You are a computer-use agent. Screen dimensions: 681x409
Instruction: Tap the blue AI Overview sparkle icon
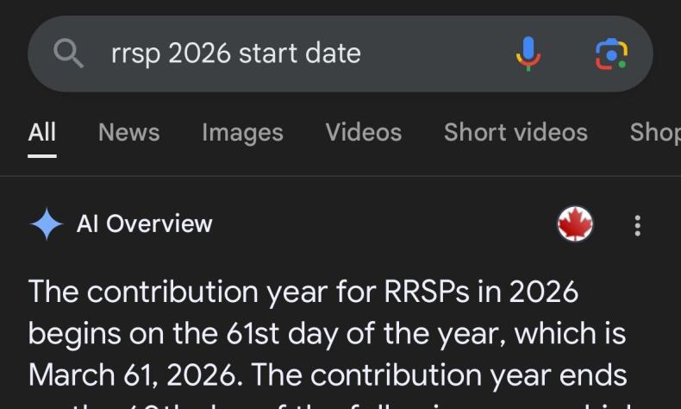coord(47,224)
